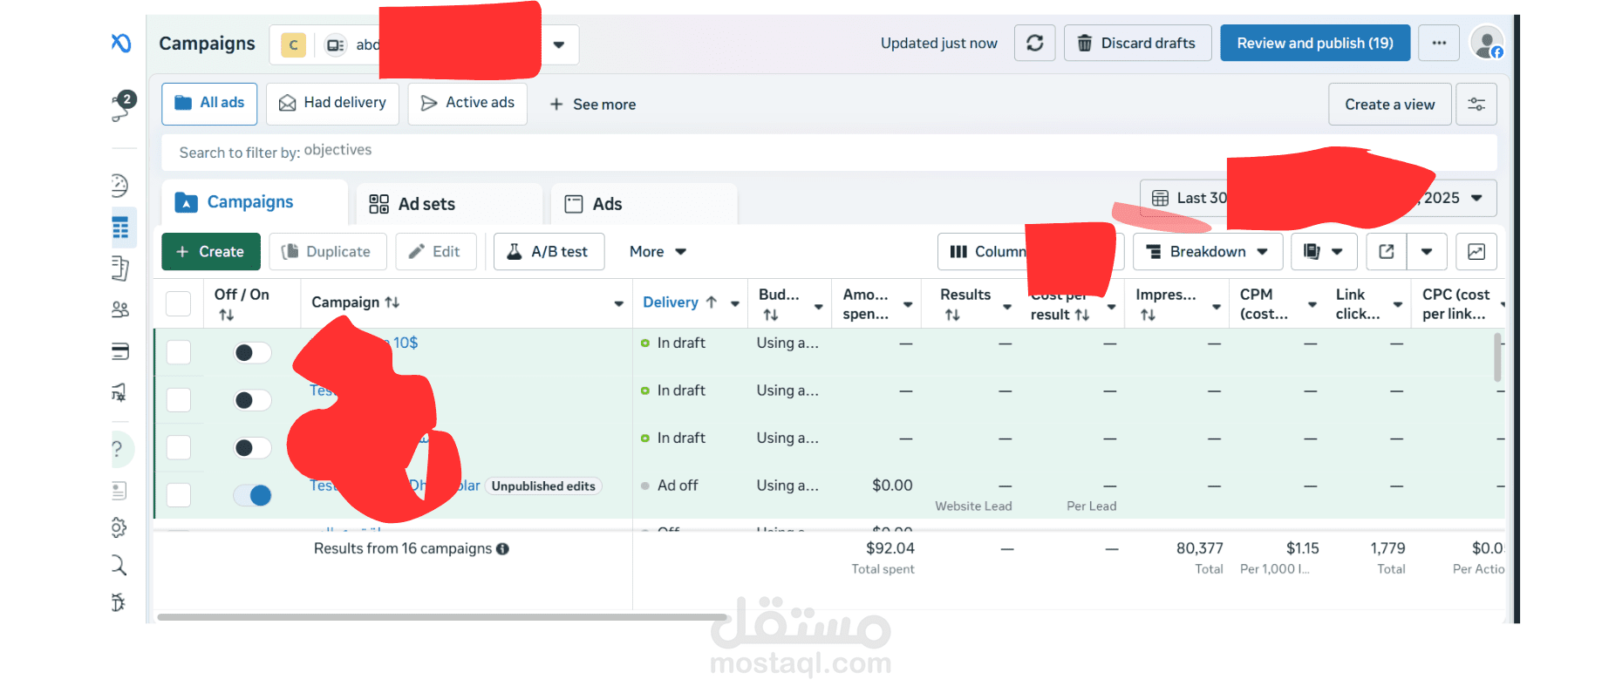
Task: Tick checkbox of third In draft row
Action: 178,447
